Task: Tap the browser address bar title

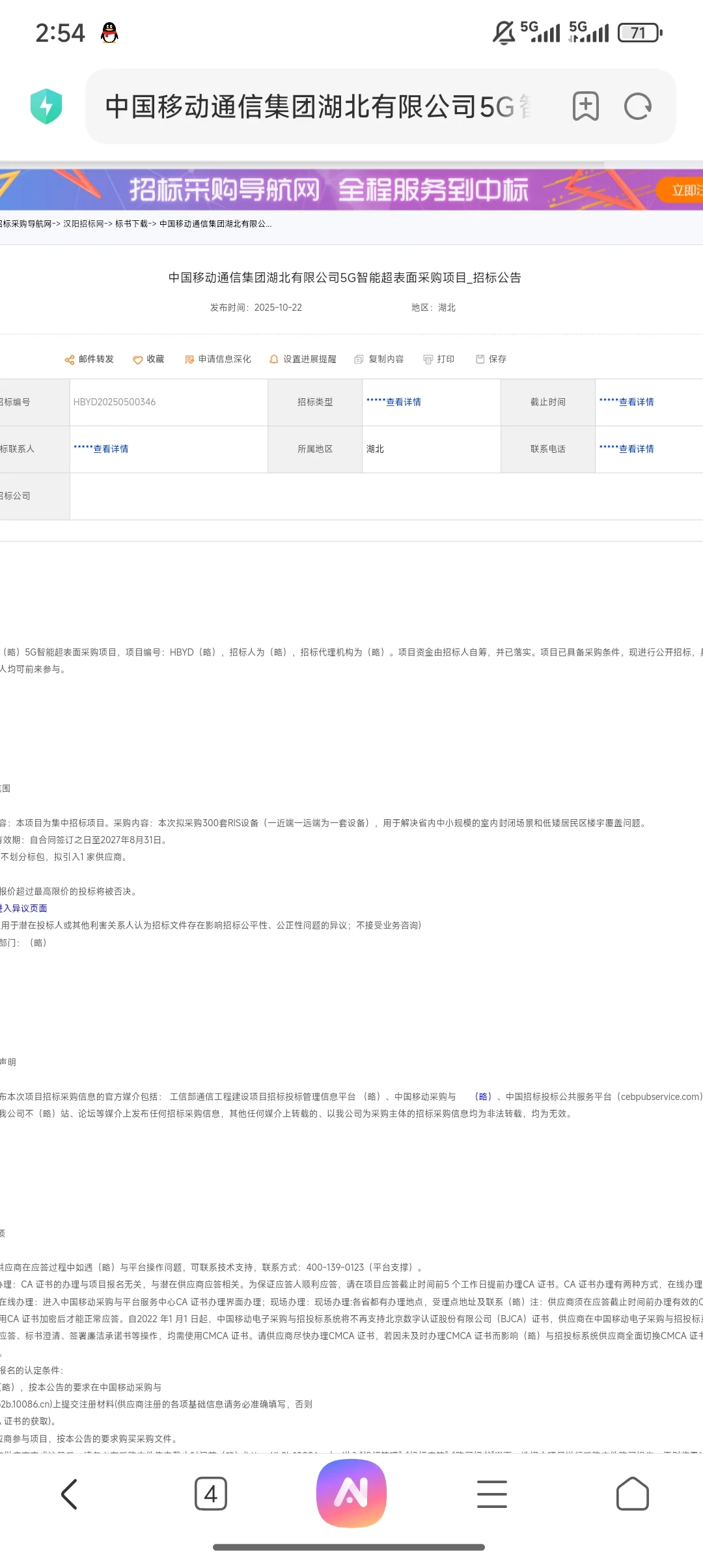Action: tap(319, 106)
